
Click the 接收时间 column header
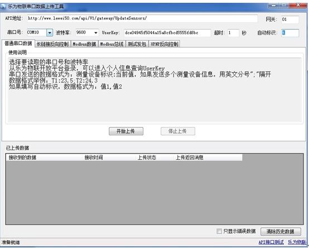coord(94,158)
